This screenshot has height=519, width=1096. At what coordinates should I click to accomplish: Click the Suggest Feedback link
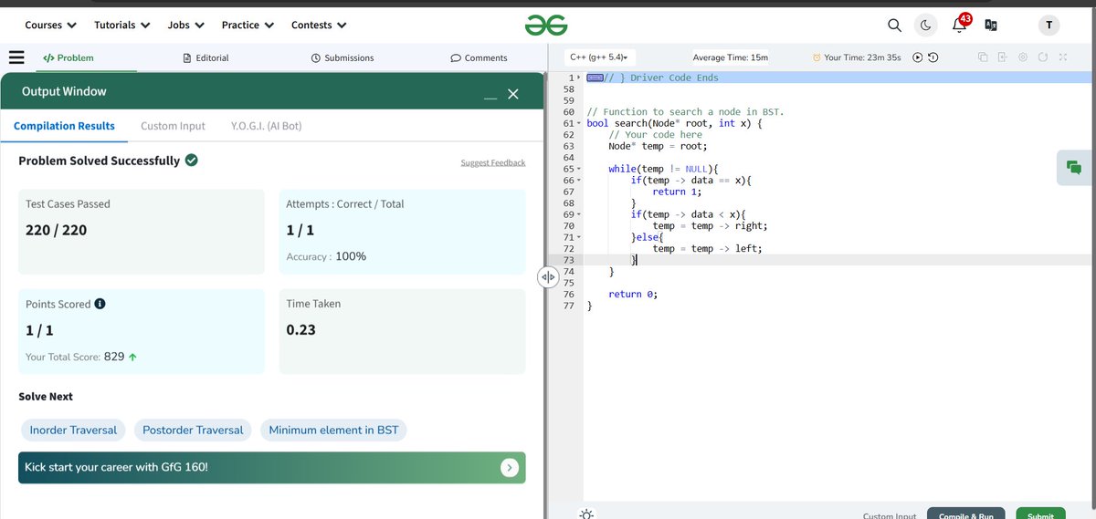[x=493, y=162]
